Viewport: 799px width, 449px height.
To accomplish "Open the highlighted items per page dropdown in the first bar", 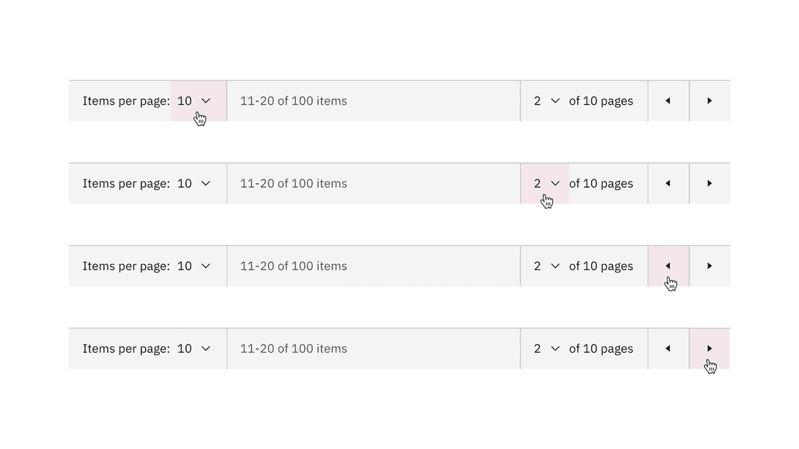I will pos(195,100).
